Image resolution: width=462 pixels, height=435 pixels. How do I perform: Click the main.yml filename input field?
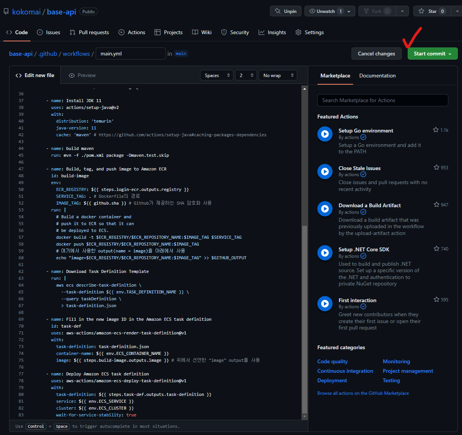[131, 54]
